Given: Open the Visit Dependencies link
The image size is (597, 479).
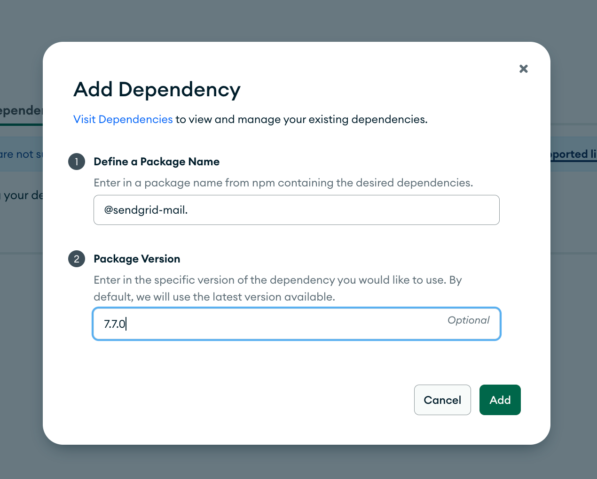Looking at the screenshot, I should point(123,119).
